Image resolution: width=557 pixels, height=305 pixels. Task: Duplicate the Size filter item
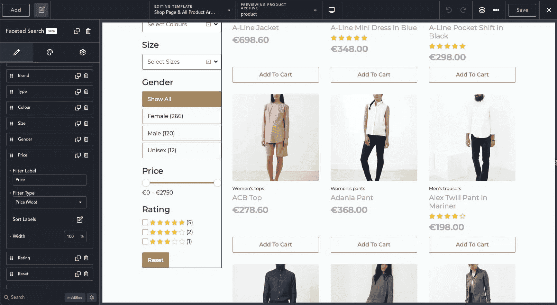[78, 123]
